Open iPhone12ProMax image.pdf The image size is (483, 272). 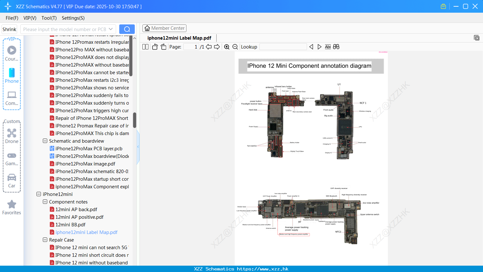[x=82, y=164]
